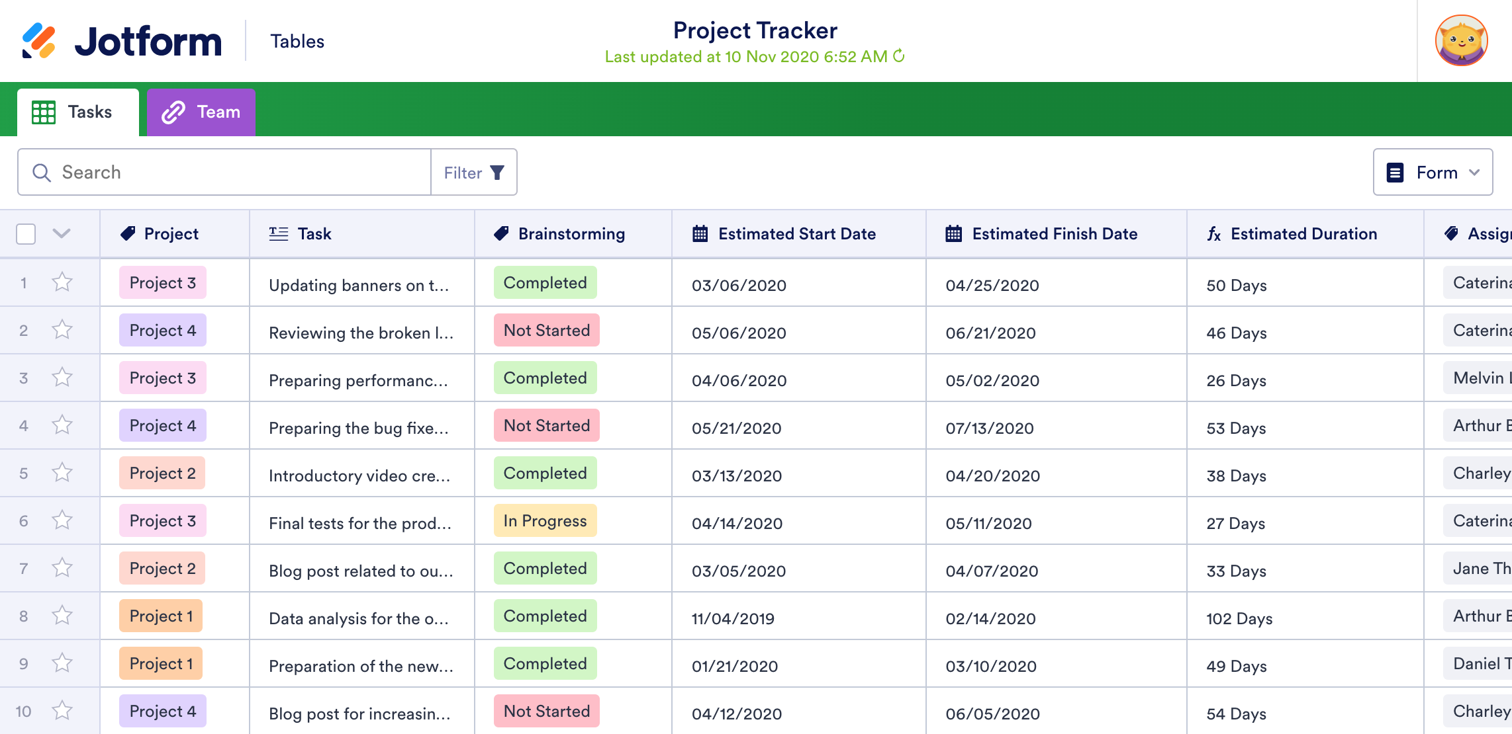Open the Not Started status in row 2
Screen dimensions: 1512x734
click(546, 330)
